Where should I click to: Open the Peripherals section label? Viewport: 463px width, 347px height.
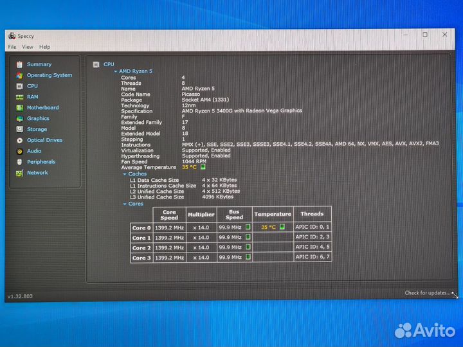point(41,162)
